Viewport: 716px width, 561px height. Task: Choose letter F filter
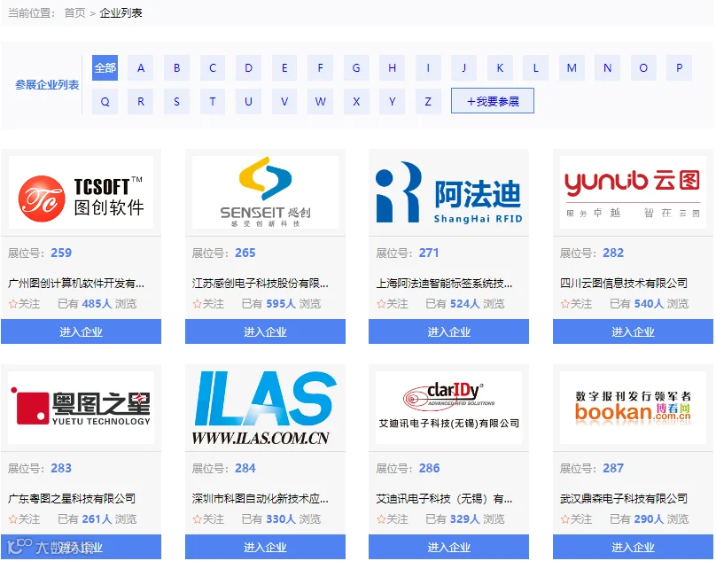coord(320,68)
